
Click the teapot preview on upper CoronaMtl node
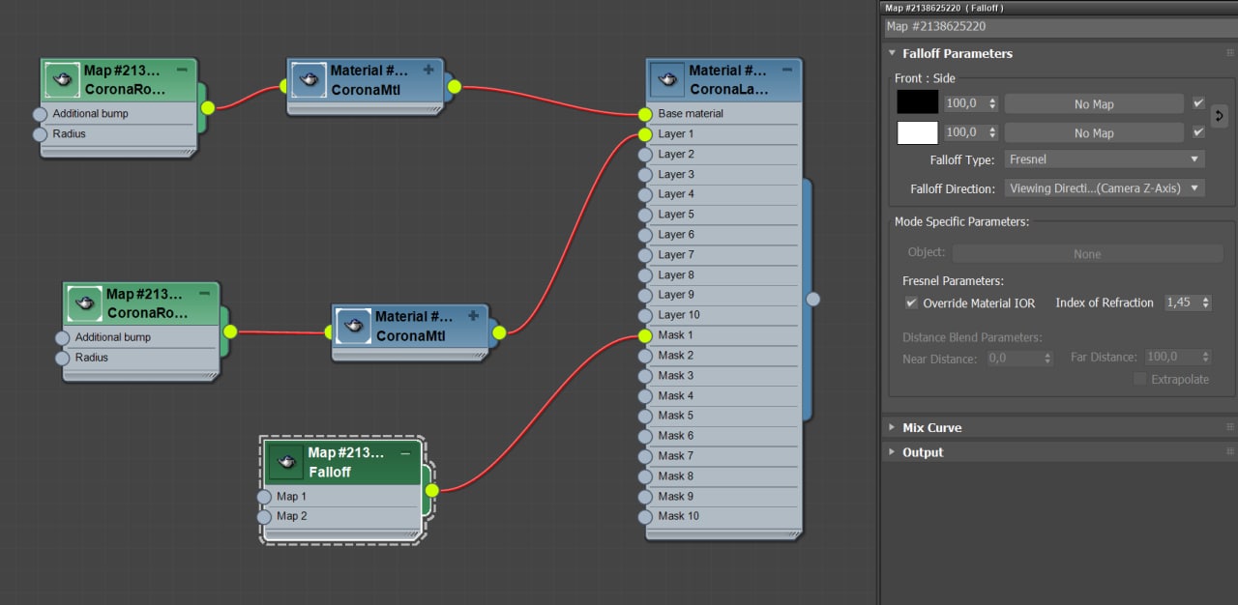point(309,79)
